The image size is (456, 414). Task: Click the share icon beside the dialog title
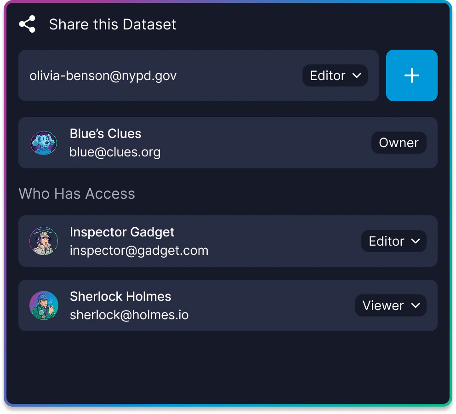point(28,24)
